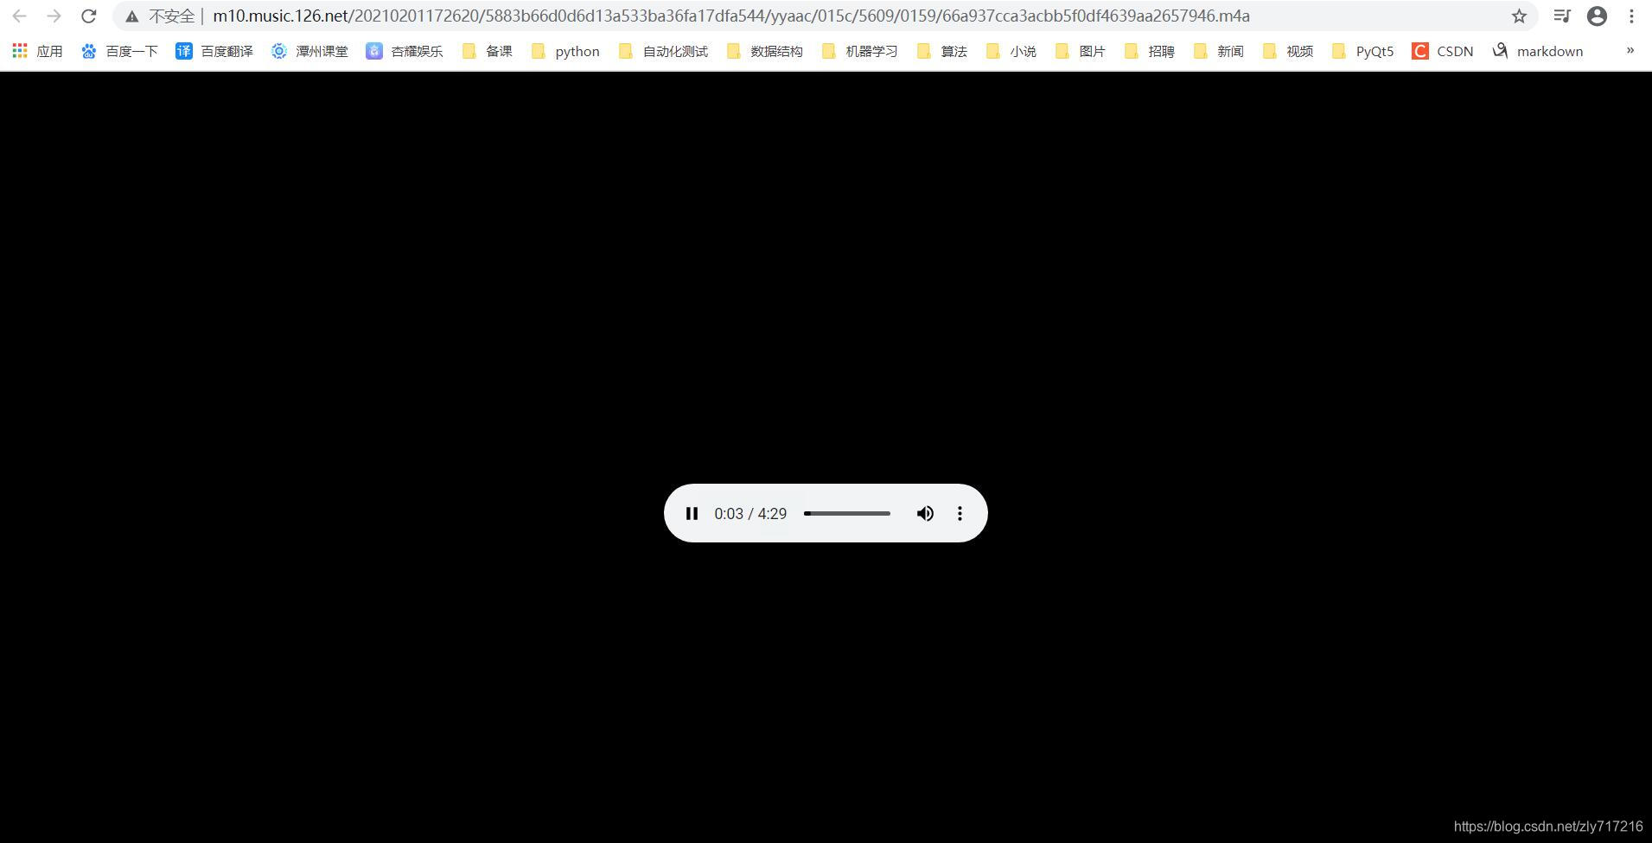
Task: Click the not-secure warning icon in address bar
Action: 131,16
